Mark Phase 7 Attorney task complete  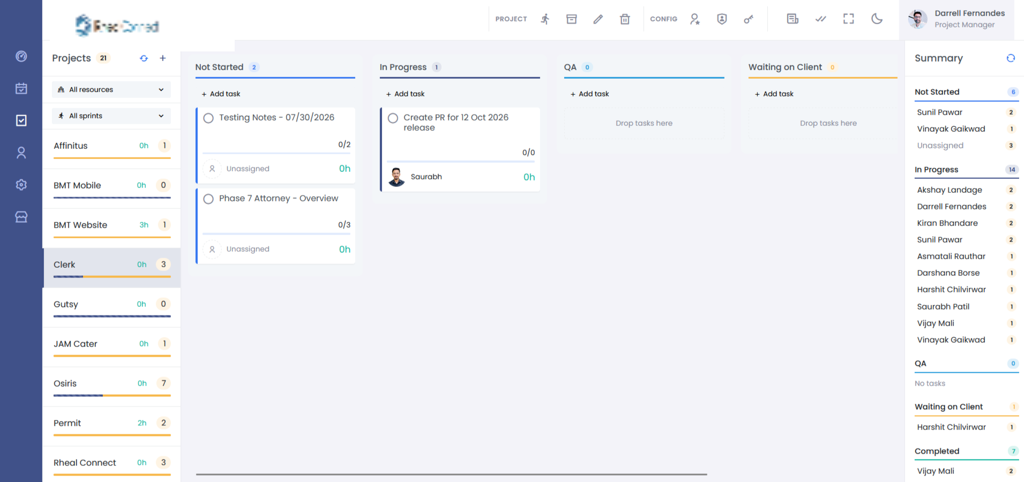208,199
